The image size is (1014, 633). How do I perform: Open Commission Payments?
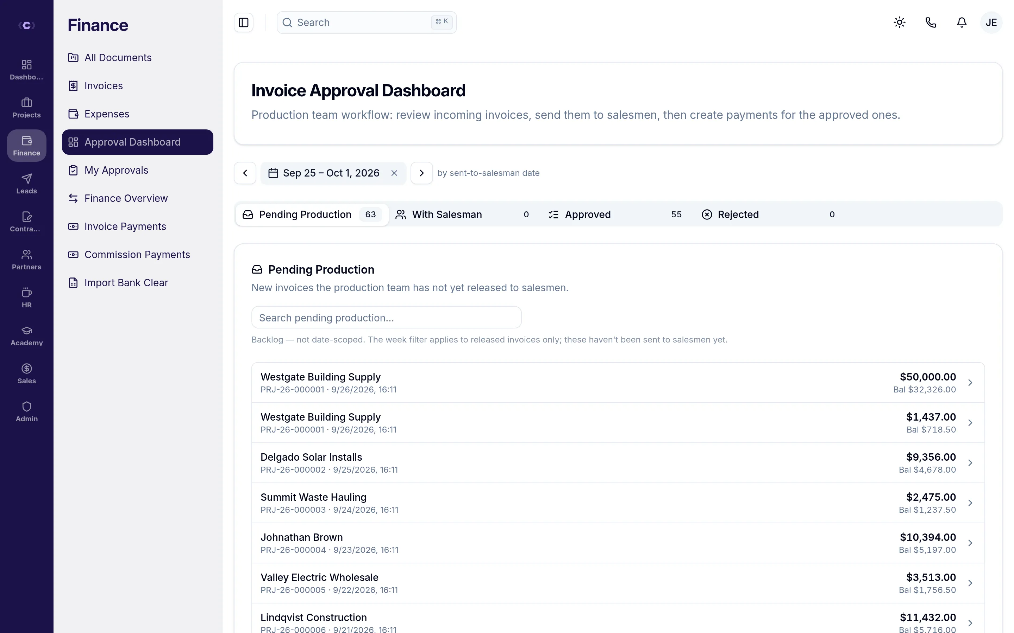click(x=137, y=255)
